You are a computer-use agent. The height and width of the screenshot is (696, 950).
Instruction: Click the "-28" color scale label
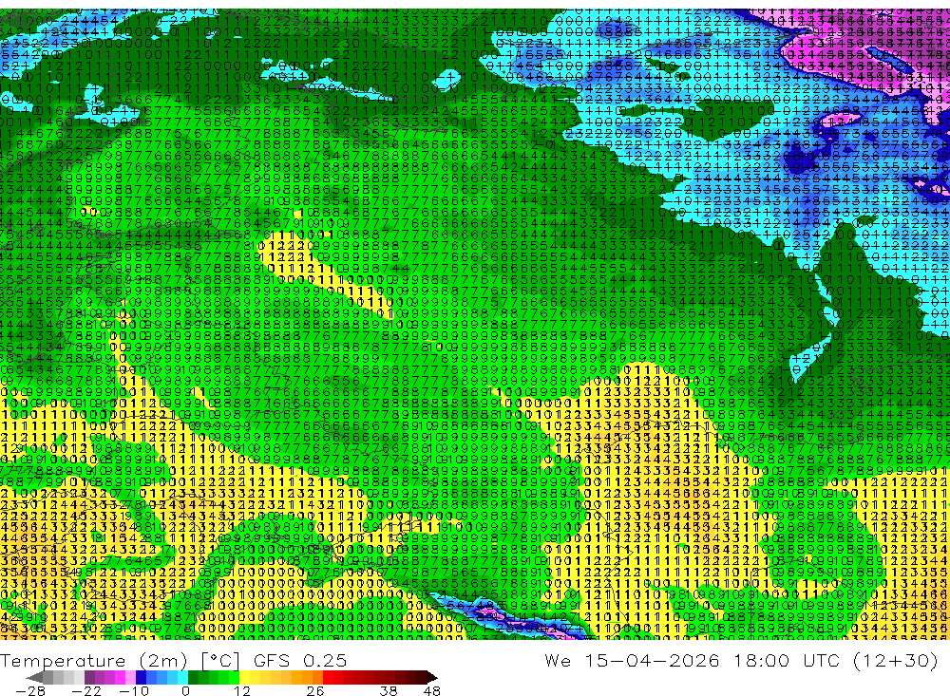[30, 691]
